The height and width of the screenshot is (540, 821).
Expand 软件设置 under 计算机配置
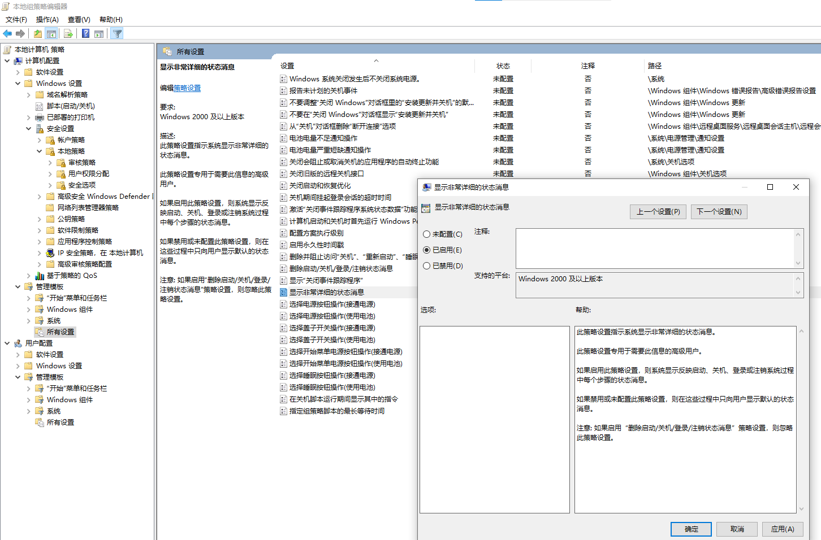18,72
